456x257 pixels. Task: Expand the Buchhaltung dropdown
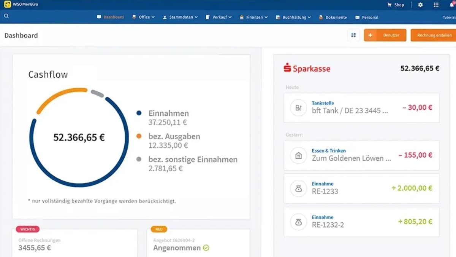tap(293, 17)
